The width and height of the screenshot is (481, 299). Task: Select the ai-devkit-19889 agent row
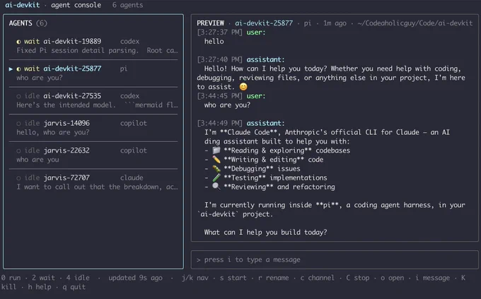tap(93, 46)
